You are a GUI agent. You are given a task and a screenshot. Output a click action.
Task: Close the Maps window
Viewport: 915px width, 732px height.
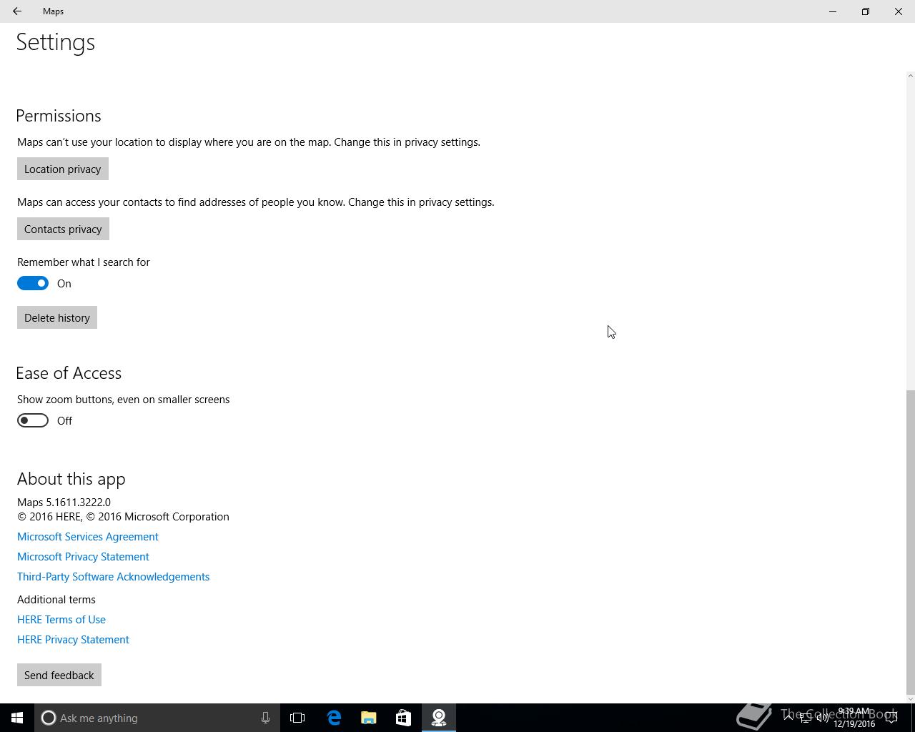click(x=899, y=11)
